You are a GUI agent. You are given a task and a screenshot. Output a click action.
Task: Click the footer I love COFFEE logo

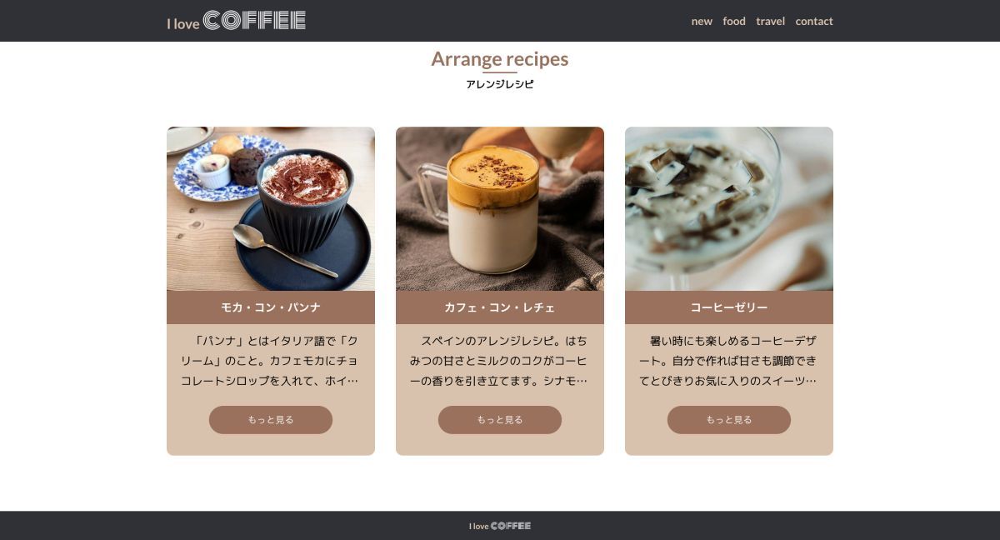click(500, 526)
